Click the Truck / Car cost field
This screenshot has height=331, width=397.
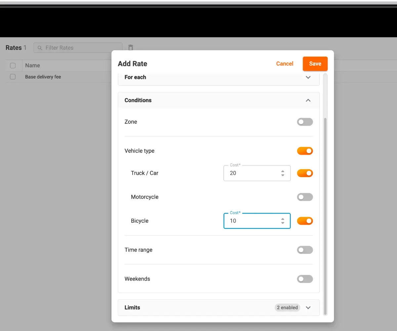click(x=257, y=173)
